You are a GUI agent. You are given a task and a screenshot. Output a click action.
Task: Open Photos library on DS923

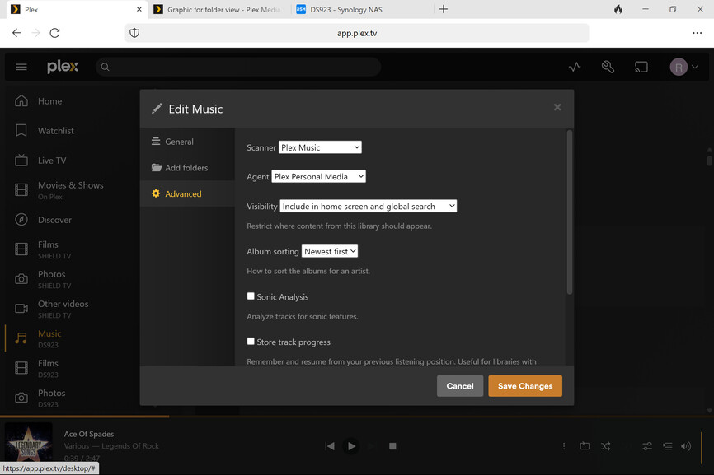51,398
